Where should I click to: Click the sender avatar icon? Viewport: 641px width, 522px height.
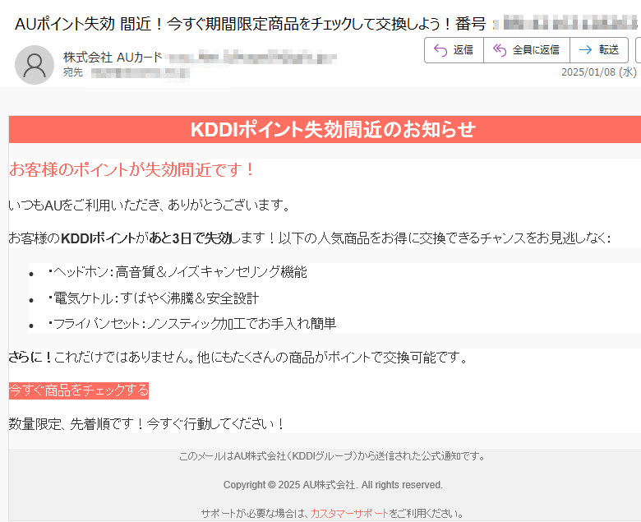[x=35, y=65]
